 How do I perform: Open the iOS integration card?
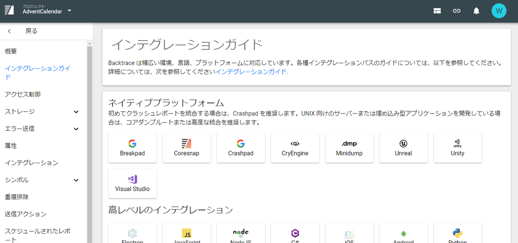349,233
